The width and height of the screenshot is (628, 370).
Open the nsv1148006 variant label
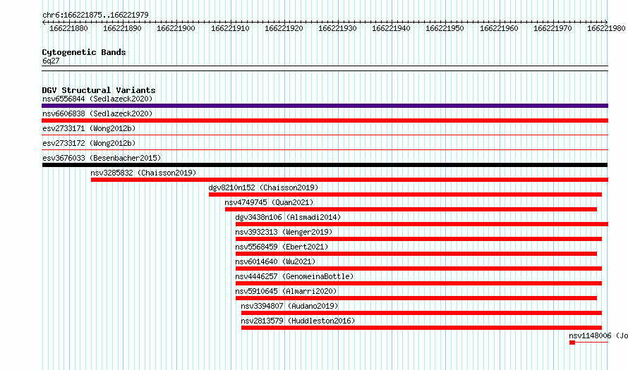click(x=598, y=335)
